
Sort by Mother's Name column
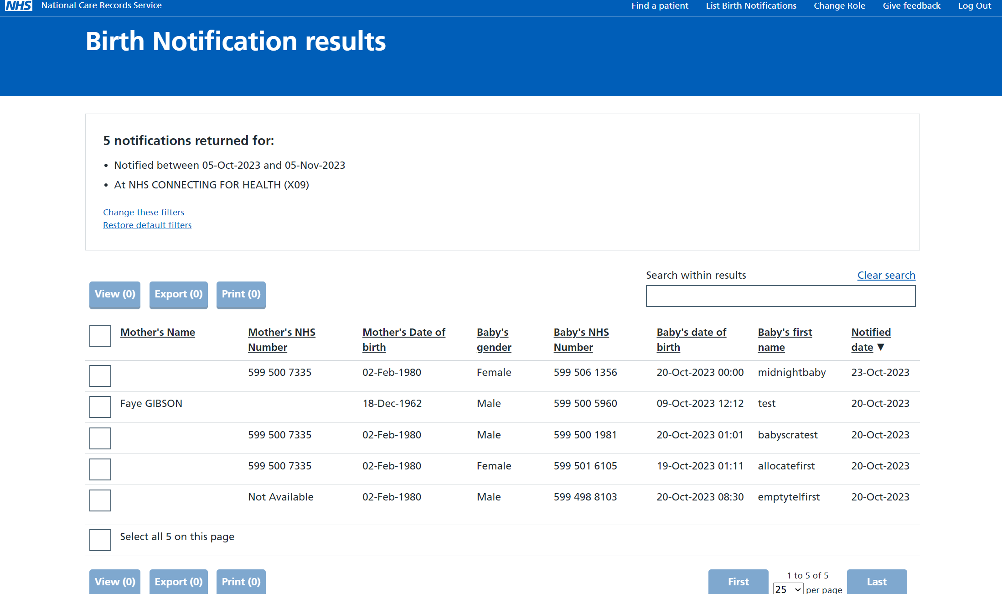[x=158, y=332]
